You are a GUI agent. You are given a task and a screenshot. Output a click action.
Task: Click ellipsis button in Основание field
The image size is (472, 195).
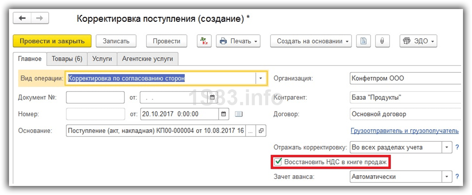[x=251, y=130]
